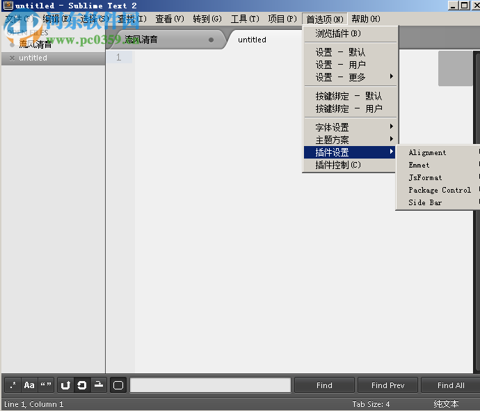
Task: Choose 浏览插件(B) menu entry
Action: pyautogui.click(x=350, y=33)
